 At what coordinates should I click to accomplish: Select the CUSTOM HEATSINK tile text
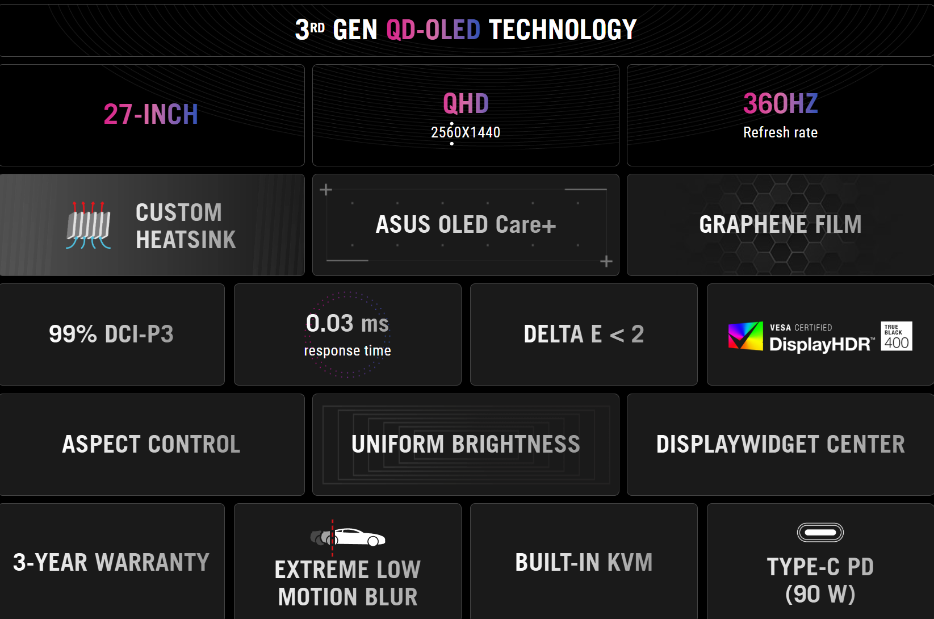coord(186,225)
